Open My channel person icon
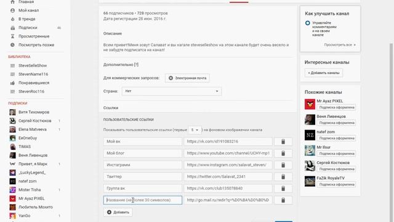Viewport: 394px width, 222px height. 12,10
